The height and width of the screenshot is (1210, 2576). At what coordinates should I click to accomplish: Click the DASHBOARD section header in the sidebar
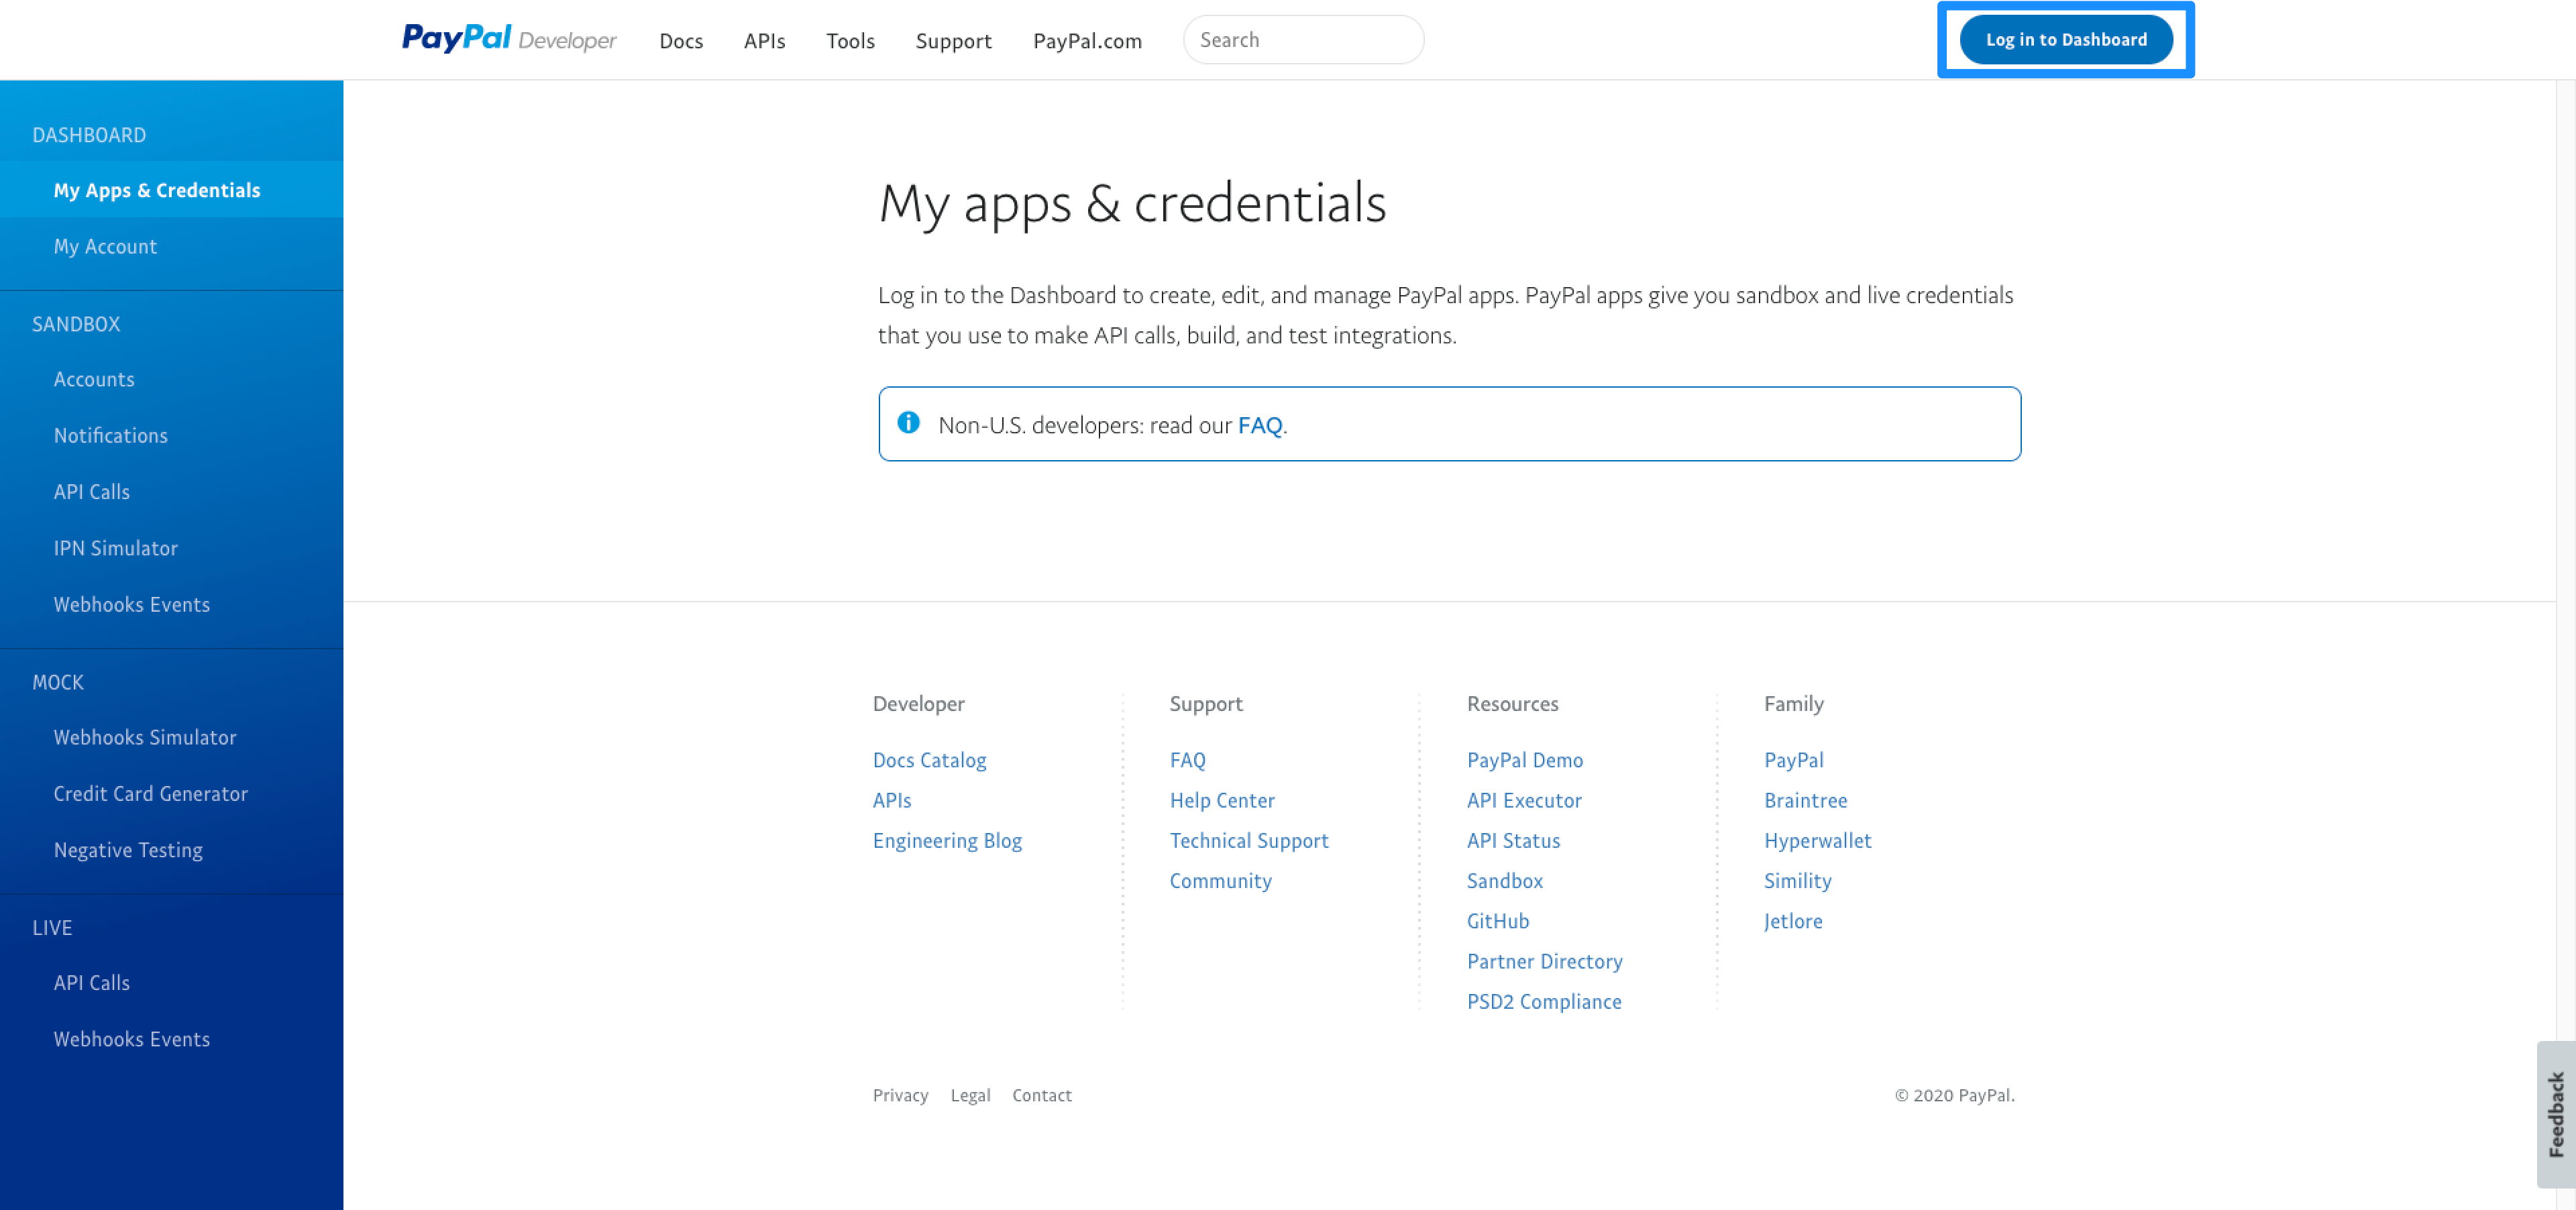89,135
